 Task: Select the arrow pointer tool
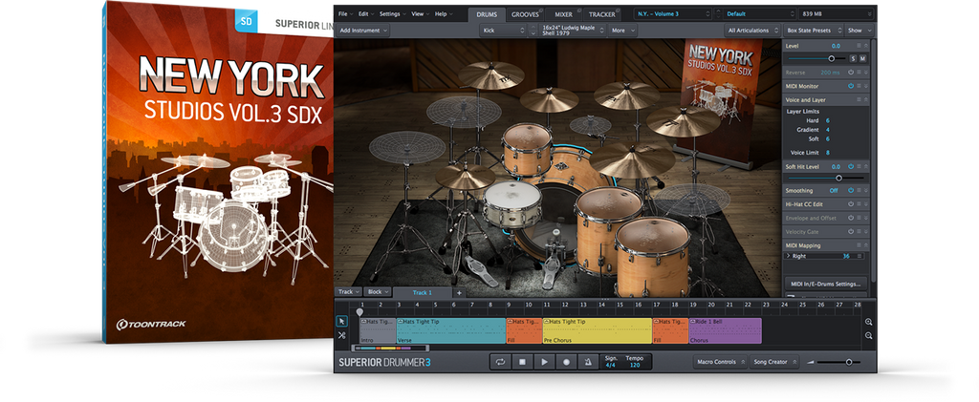(x=341, y=322)
